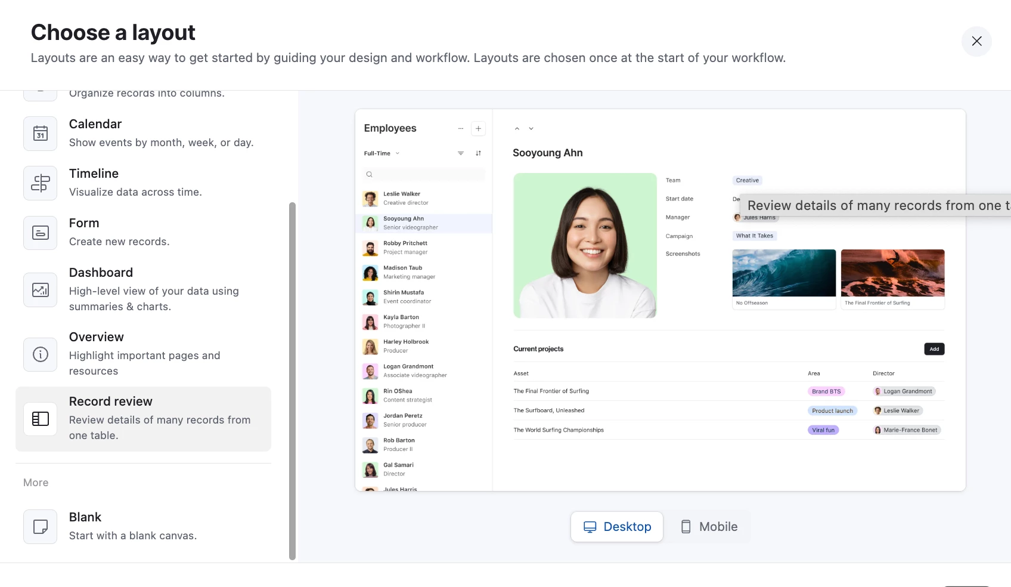The width and height of the screenshot is (1011, 587).
Task: Select Robby Pritchett in employee list
Action: [x=424, y=248]
